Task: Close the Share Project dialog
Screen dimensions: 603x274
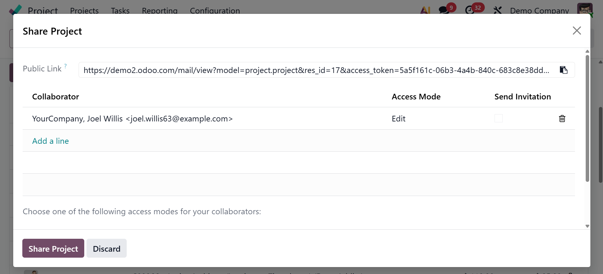Action: pos(577,31)
